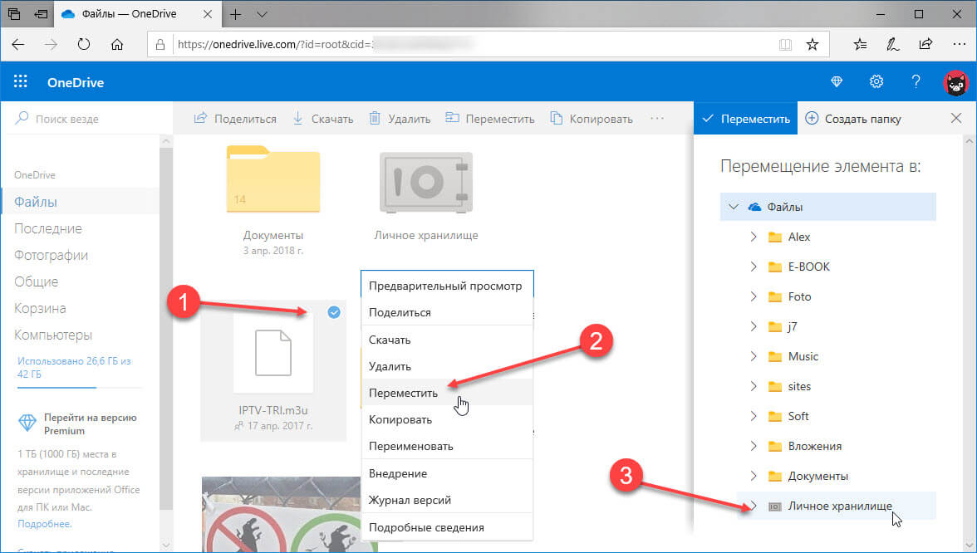
Task: Choose Переместить from context menu
Action: [x=447, y=393]
